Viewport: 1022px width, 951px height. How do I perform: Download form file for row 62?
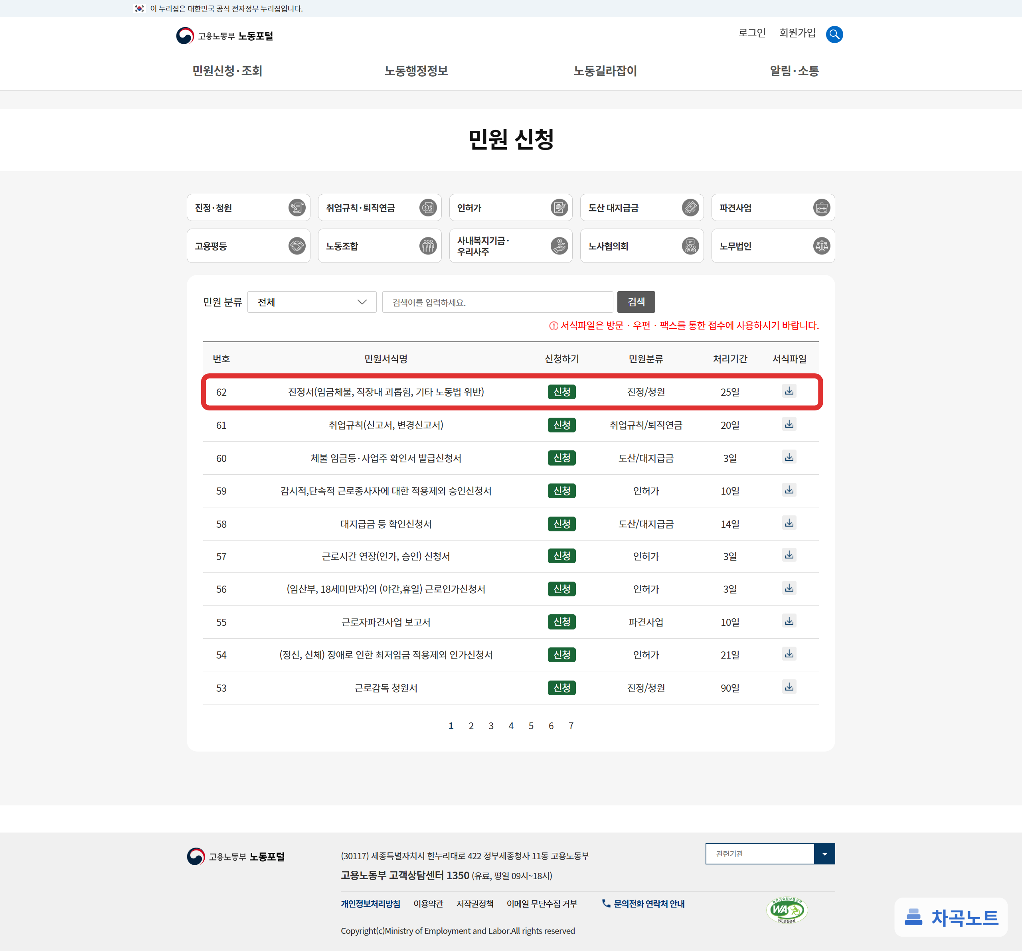[x=789, y=391]
